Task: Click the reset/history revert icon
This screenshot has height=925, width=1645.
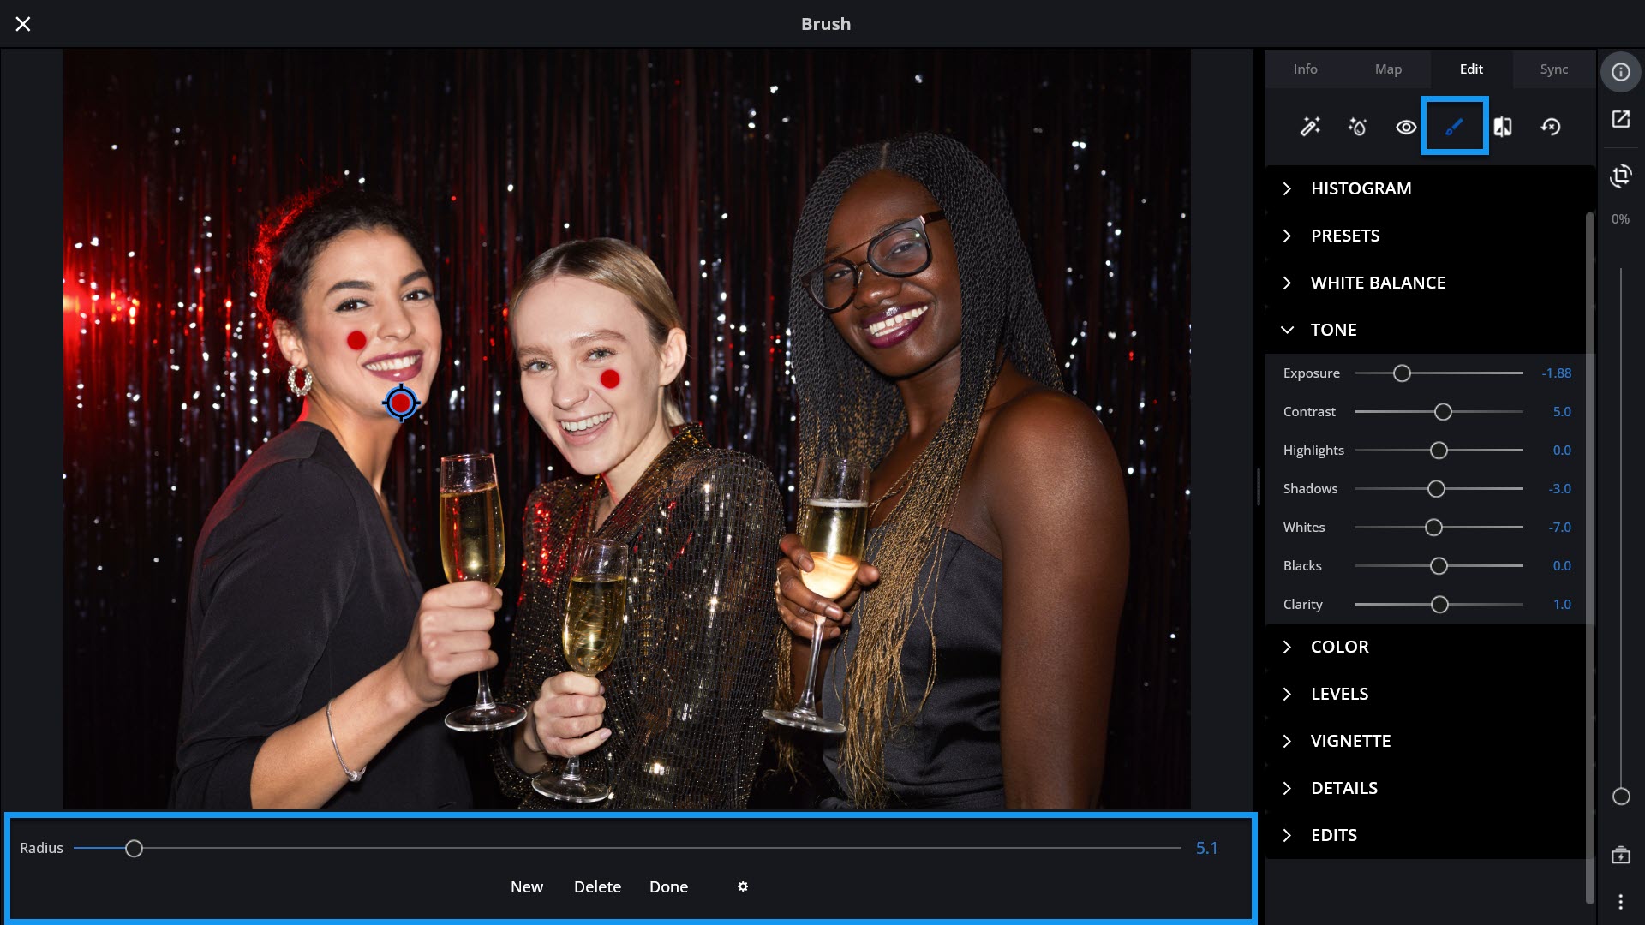Action: (x=1551, y=127)
